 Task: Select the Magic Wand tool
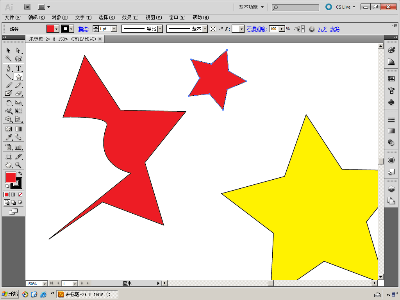pos(9,59)
